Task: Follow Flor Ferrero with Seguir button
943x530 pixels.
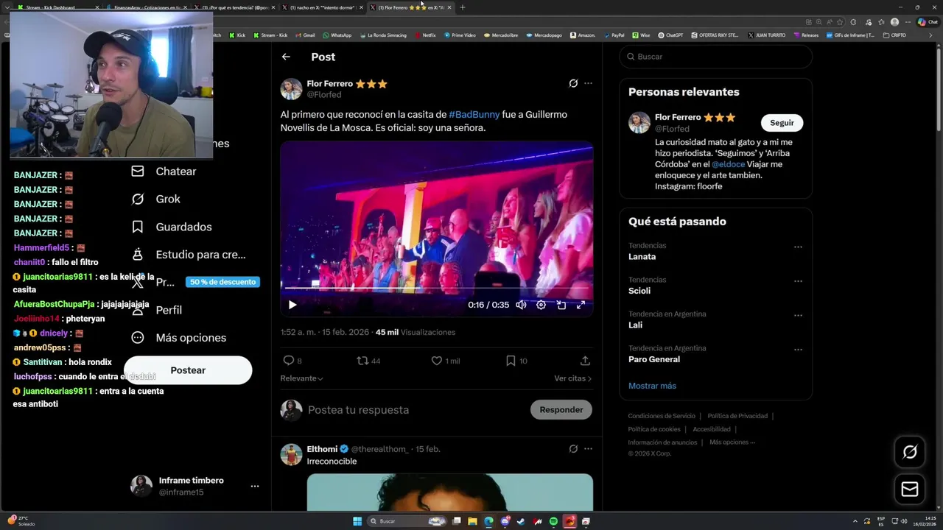Action: pos(782,123)
